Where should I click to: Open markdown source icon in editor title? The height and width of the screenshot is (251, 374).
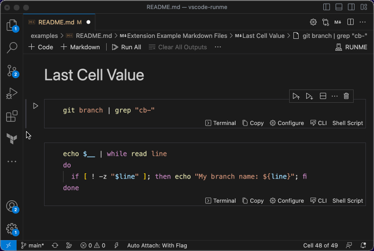338,22
